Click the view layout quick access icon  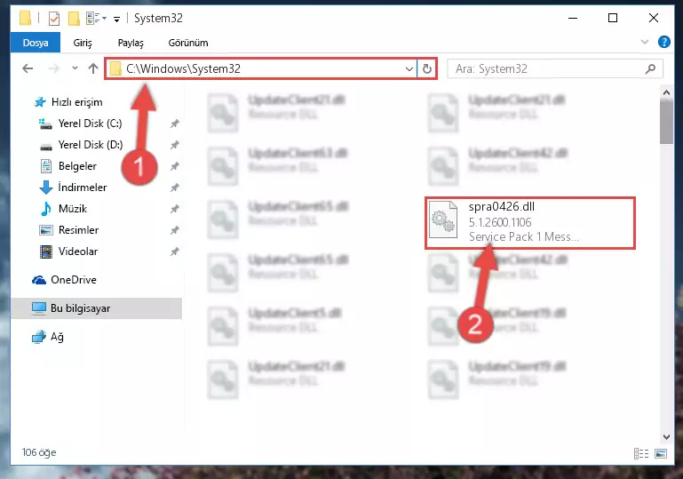(x=96, y=19)
